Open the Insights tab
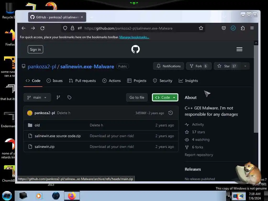The image size is (268, 201). pos(188,81)
